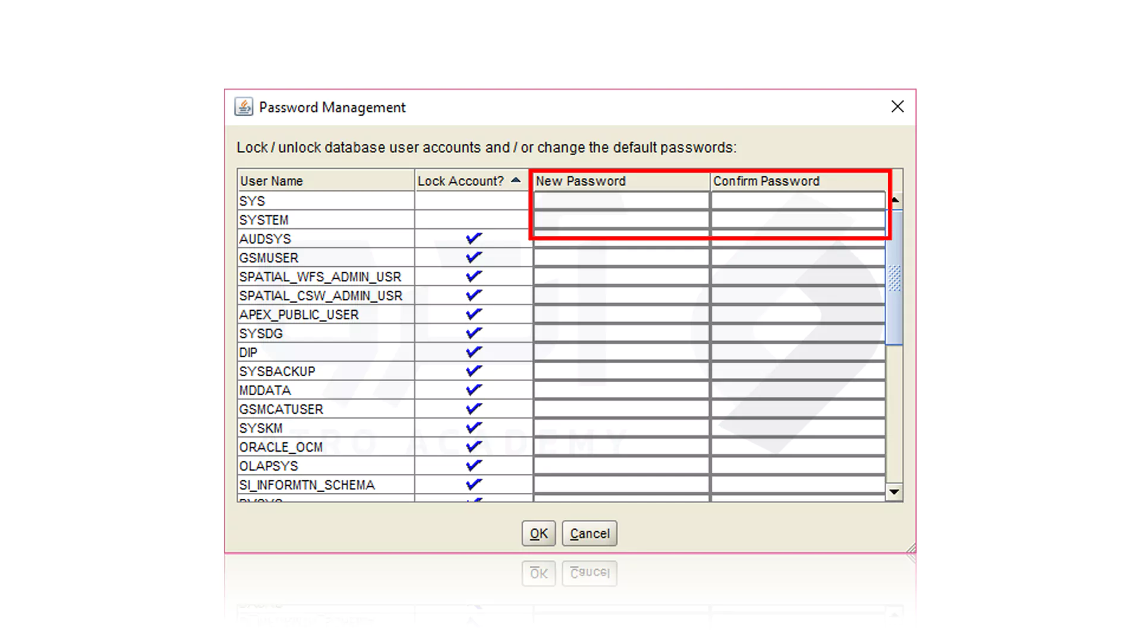Screen dimensions: 1141x642
Task: Cancel the Password Management dialog
Action: point(589,533)
